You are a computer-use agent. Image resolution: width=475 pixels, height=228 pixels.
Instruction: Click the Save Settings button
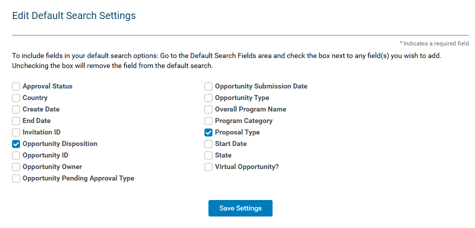[x=241, y=208]
